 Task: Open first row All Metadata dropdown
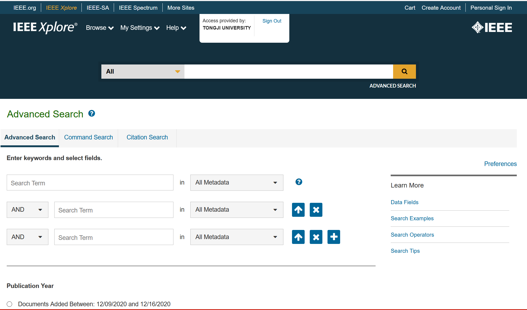pyautogui.click(x=237, y=183)
